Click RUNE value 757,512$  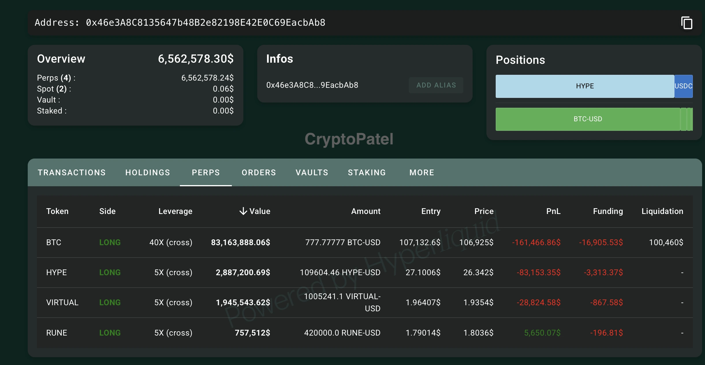[252, 333]
